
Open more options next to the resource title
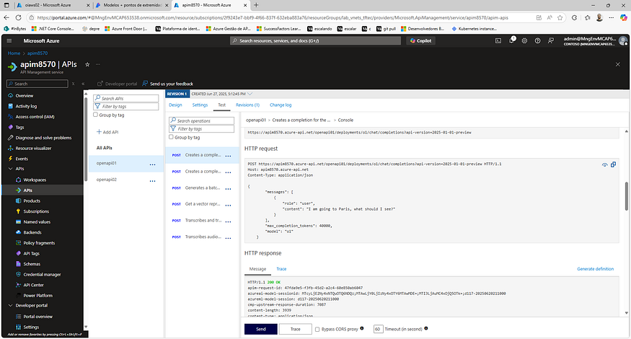point(98,64)
